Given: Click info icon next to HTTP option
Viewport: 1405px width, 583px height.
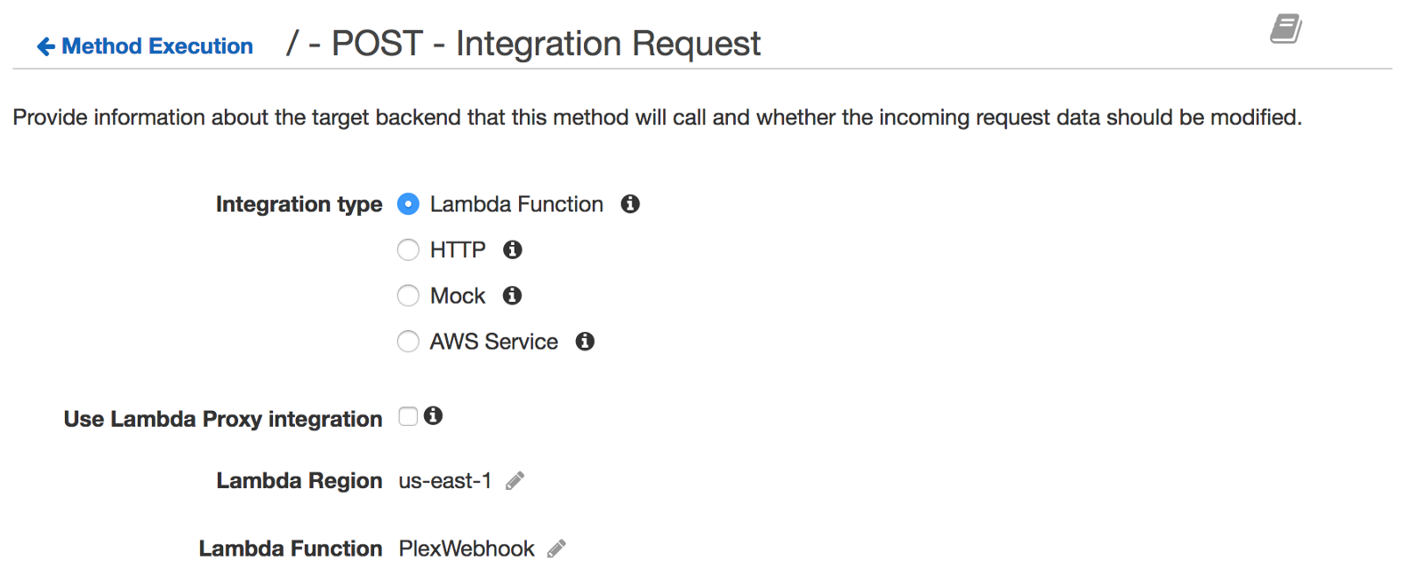Looking at the screenshot, I should [x=513, y=250].
